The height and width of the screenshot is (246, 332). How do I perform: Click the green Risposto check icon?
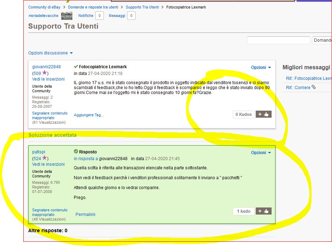coord(76,152)
